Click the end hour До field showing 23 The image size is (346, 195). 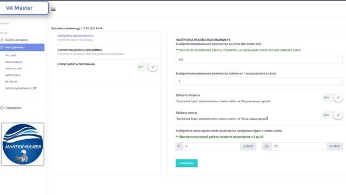pyautogui.click(x=299, y=146)
